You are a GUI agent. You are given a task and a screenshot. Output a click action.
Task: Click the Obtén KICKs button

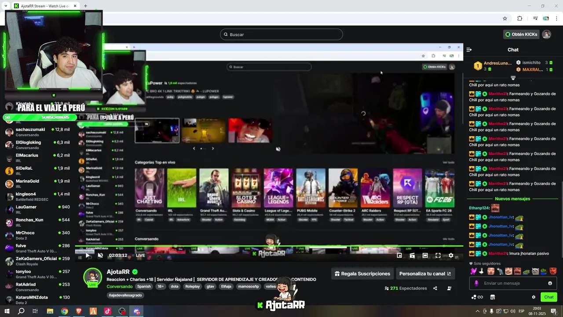[521, 34]
